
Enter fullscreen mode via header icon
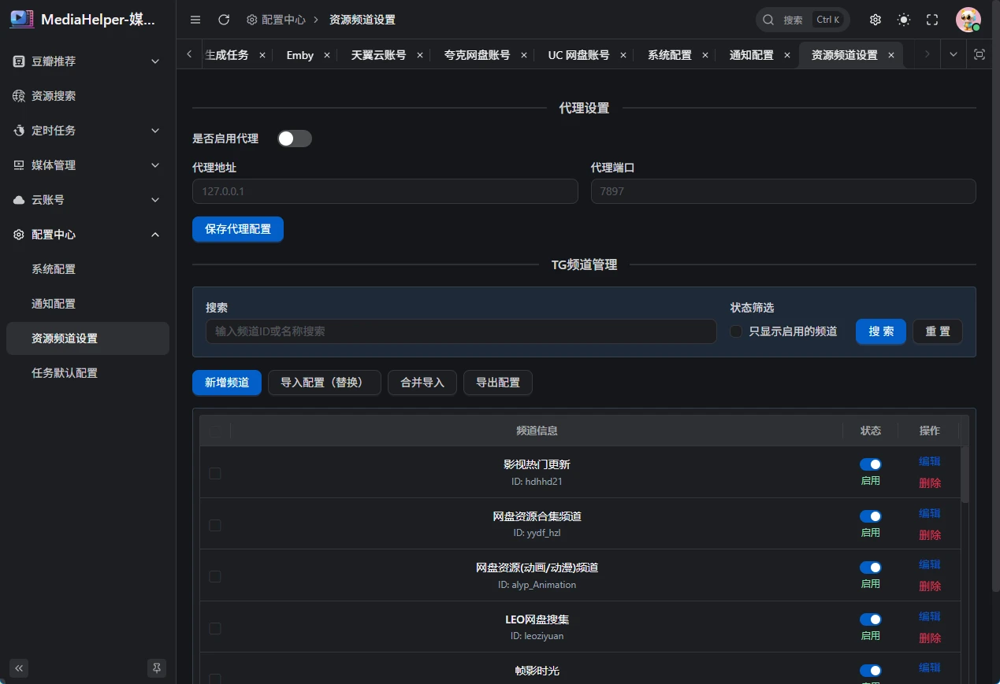932,20
